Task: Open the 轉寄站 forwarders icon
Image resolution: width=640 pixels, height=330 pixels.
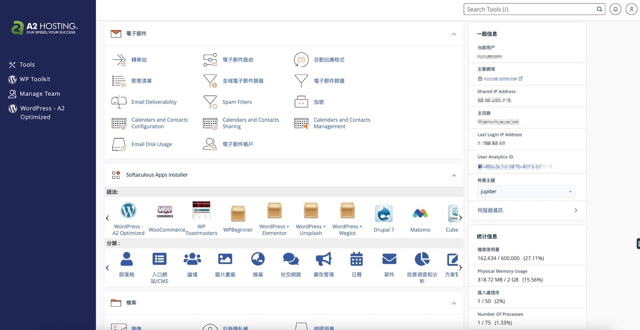Action: 119,60
